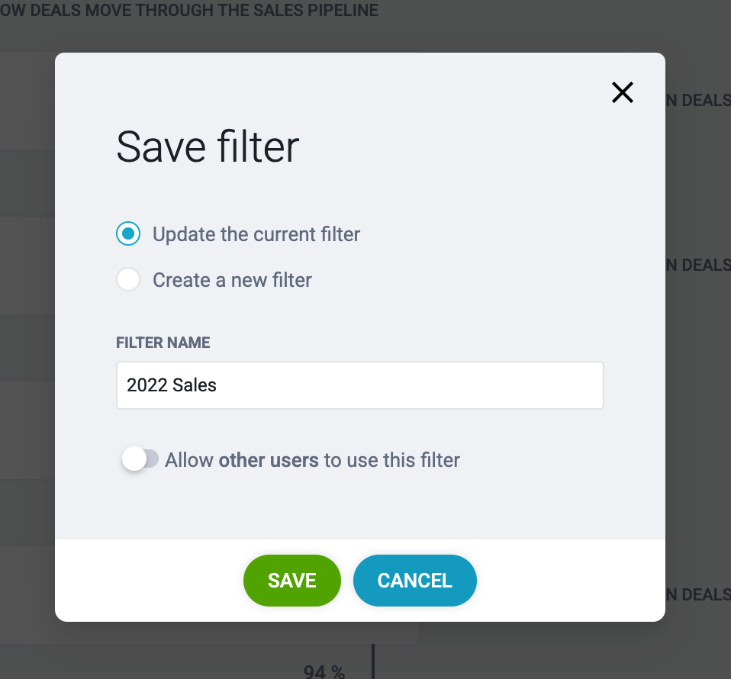Click the topmost dimmed 'N DEALS' label
The width and height of the screenshot is (731, 679).
pos(698,100)
